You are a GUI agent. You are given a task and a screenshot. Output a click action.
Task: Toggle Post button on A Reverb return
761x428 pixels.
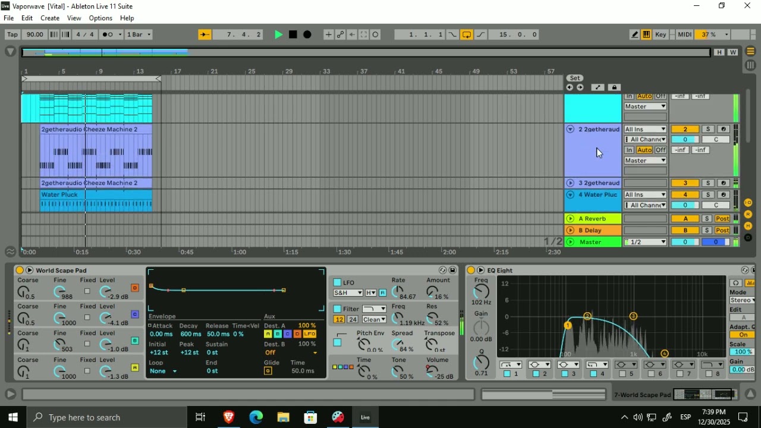(x=722, y=218)
